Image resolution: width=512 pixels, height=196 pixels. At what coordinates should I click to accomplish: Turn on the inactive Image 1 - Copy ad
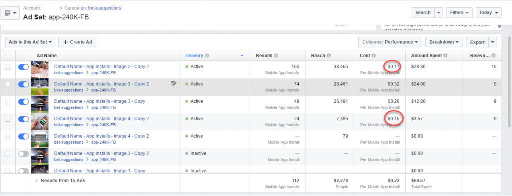(x=24, y=171)
